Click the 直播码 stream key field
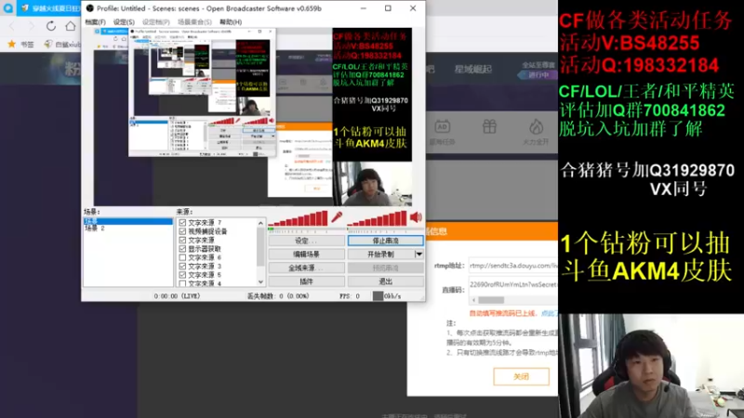The height and width of the screenshot is (418, 744). (513, 284)
